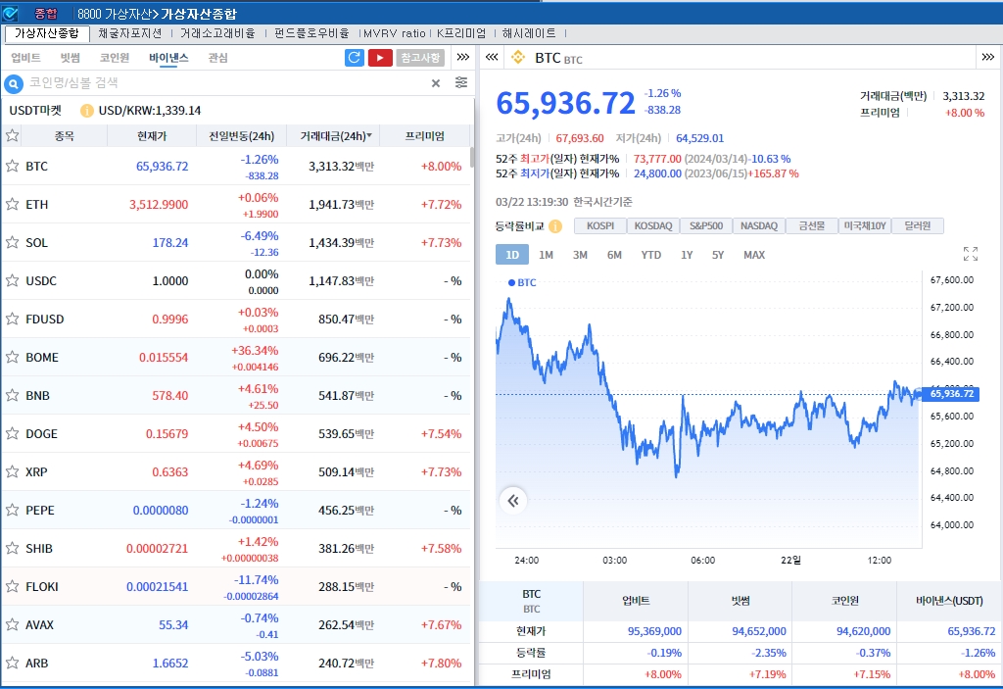Switch to 코인원 exchange tab
Viewport: 1003px width, 689px height.
tap(115, 58)
